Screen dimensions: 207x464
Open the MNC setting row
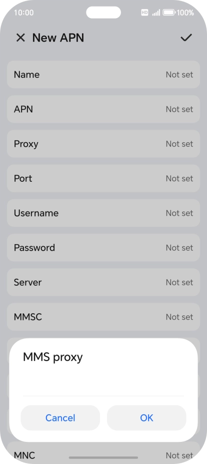click(x=103, y=453)
